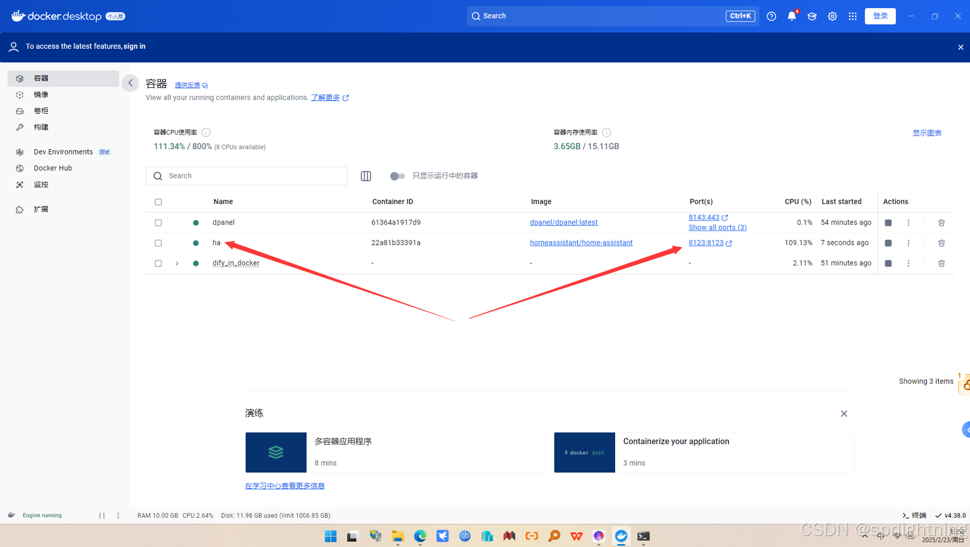Viewport: 970px width, 547px height.
Task: Open Docker Hub in sidebar
Action: (x=63, y=168)
